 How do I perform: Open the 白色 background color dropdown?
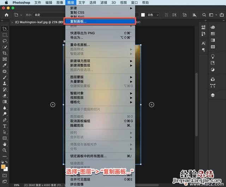(x=154, y=15)
